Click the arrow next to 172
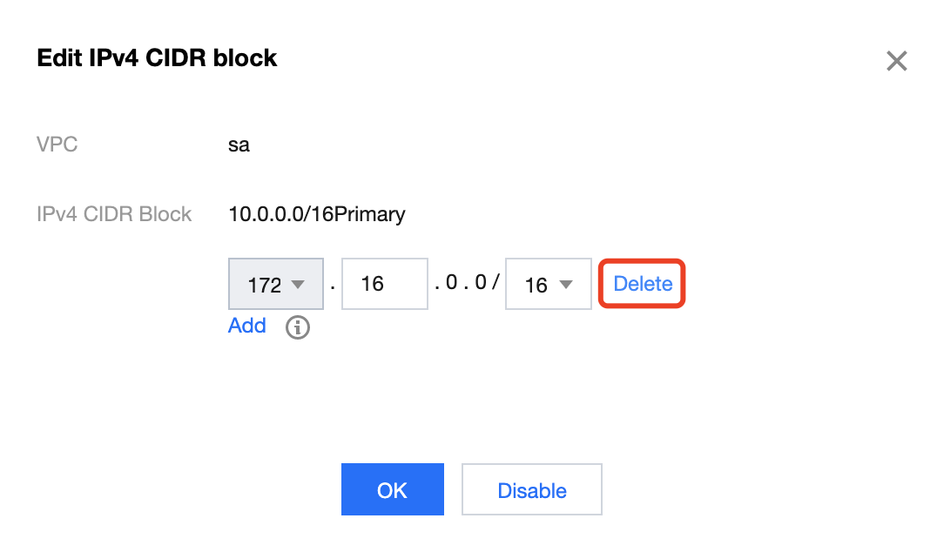This screenshot has width=937, height=552. [298, 285]
